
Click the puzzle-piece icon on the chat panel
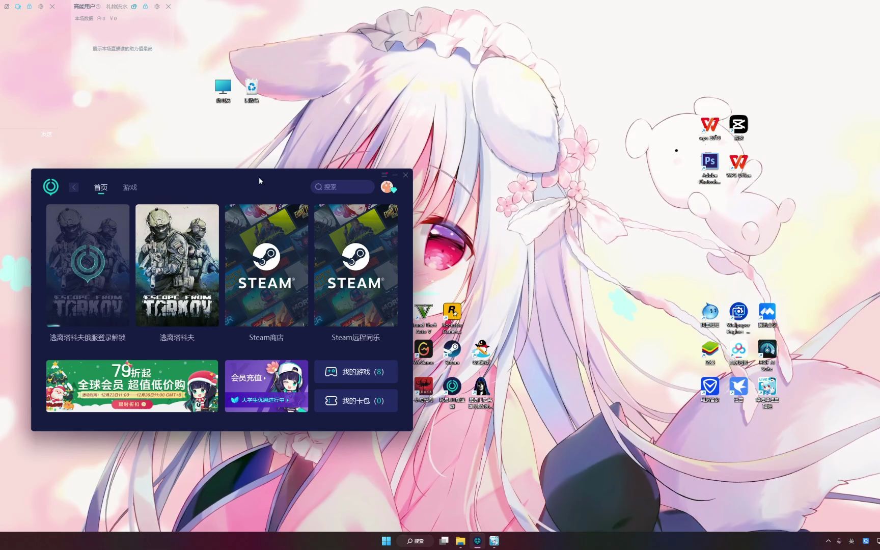(x=18, y=7)
